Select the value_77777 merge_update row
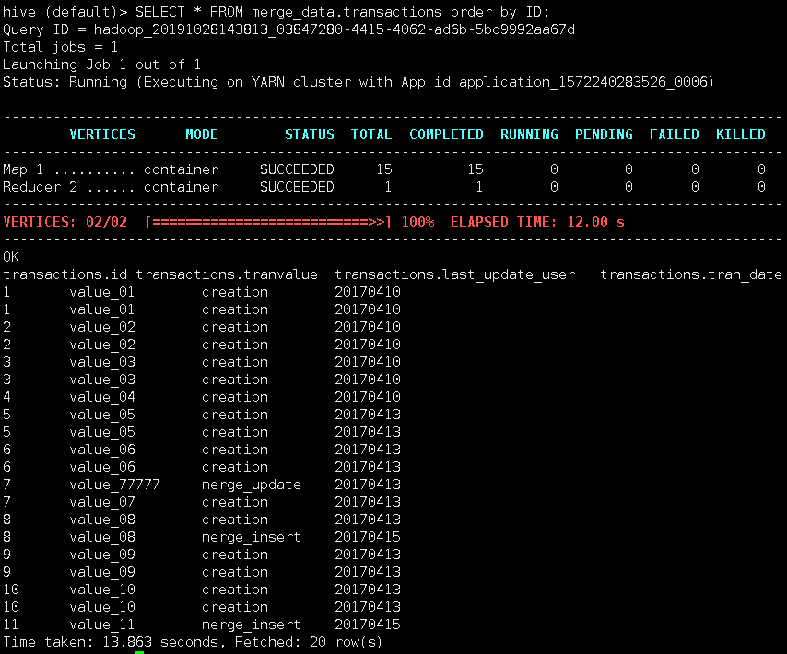787x654 pixels. tap(184, 484)
